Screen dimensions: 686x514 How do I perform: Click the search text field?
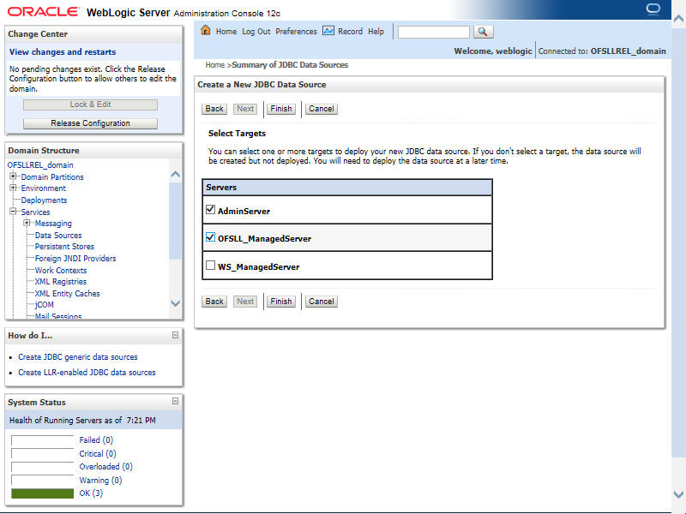(x=434, y=32)
